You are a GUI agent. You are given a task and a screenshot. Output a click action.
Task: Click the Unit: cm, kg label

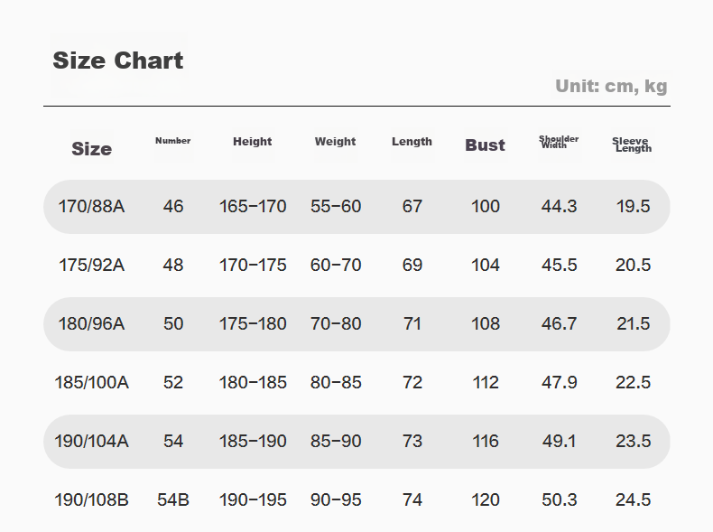coord(611,86)
